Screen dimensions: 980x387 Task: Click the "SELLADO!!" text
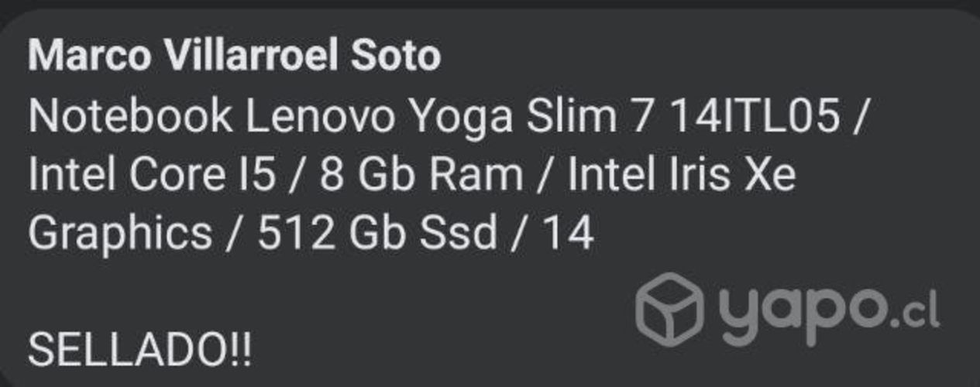click(x=139, y=352)
